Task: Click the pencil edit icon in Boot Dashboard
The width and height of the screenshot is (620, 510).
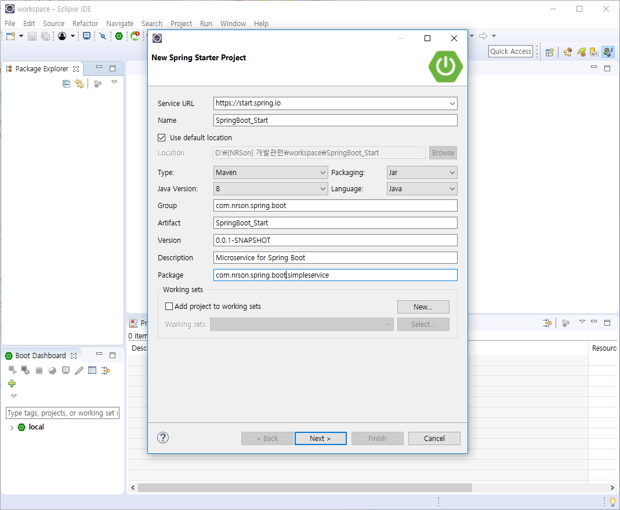Action: pyautogui.click(x=79, y=370)
